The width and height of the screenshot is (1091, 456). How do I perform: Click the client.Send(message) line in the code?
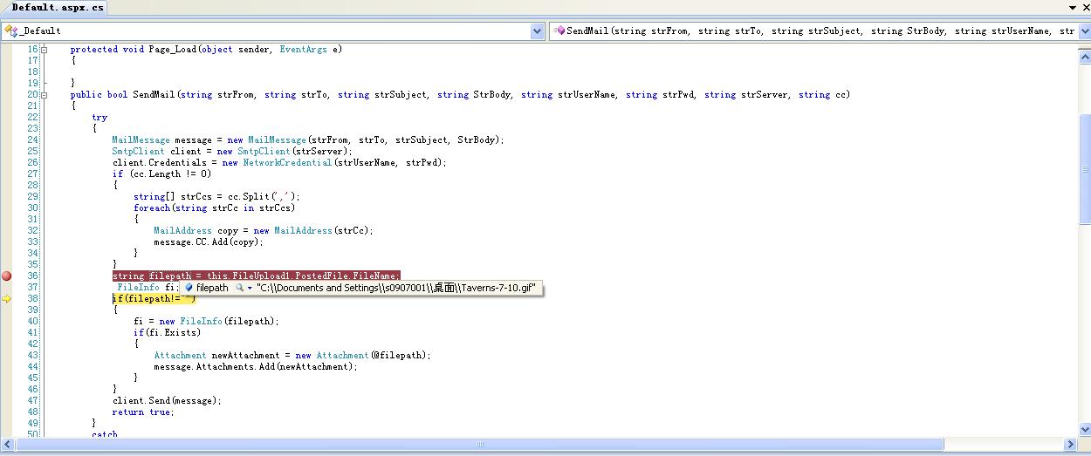(167, 401)
